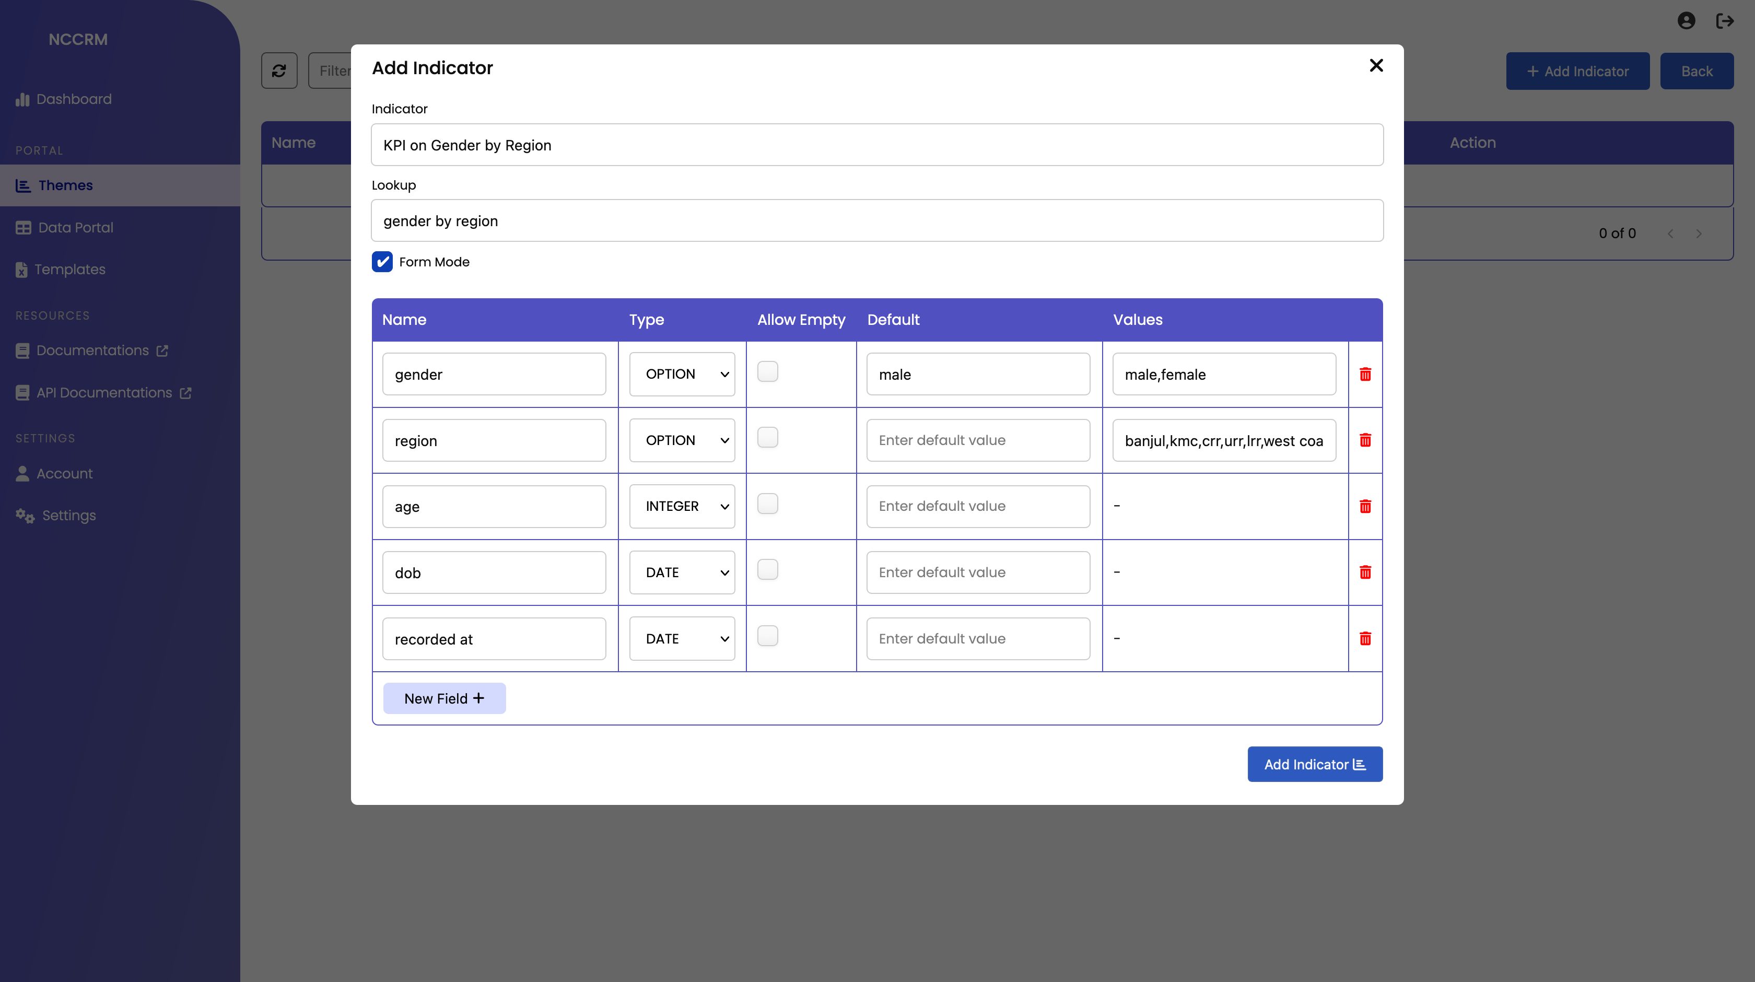The height and width of the screenshot is (982, 1755).
Task: Go to previous page arrow
Action: click(x=1670, y=233)
